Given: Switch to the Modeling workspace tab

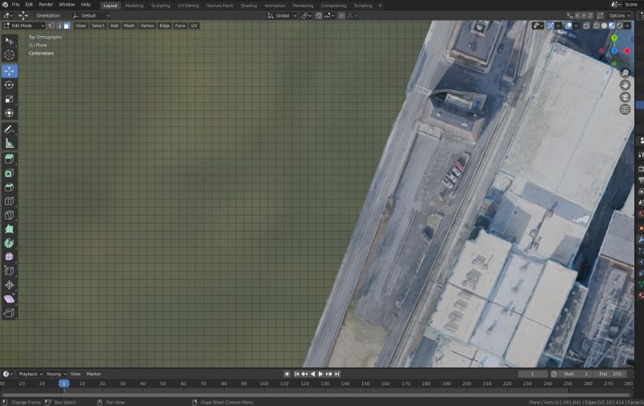Looking at the screenshot, I should coord(134,6).
